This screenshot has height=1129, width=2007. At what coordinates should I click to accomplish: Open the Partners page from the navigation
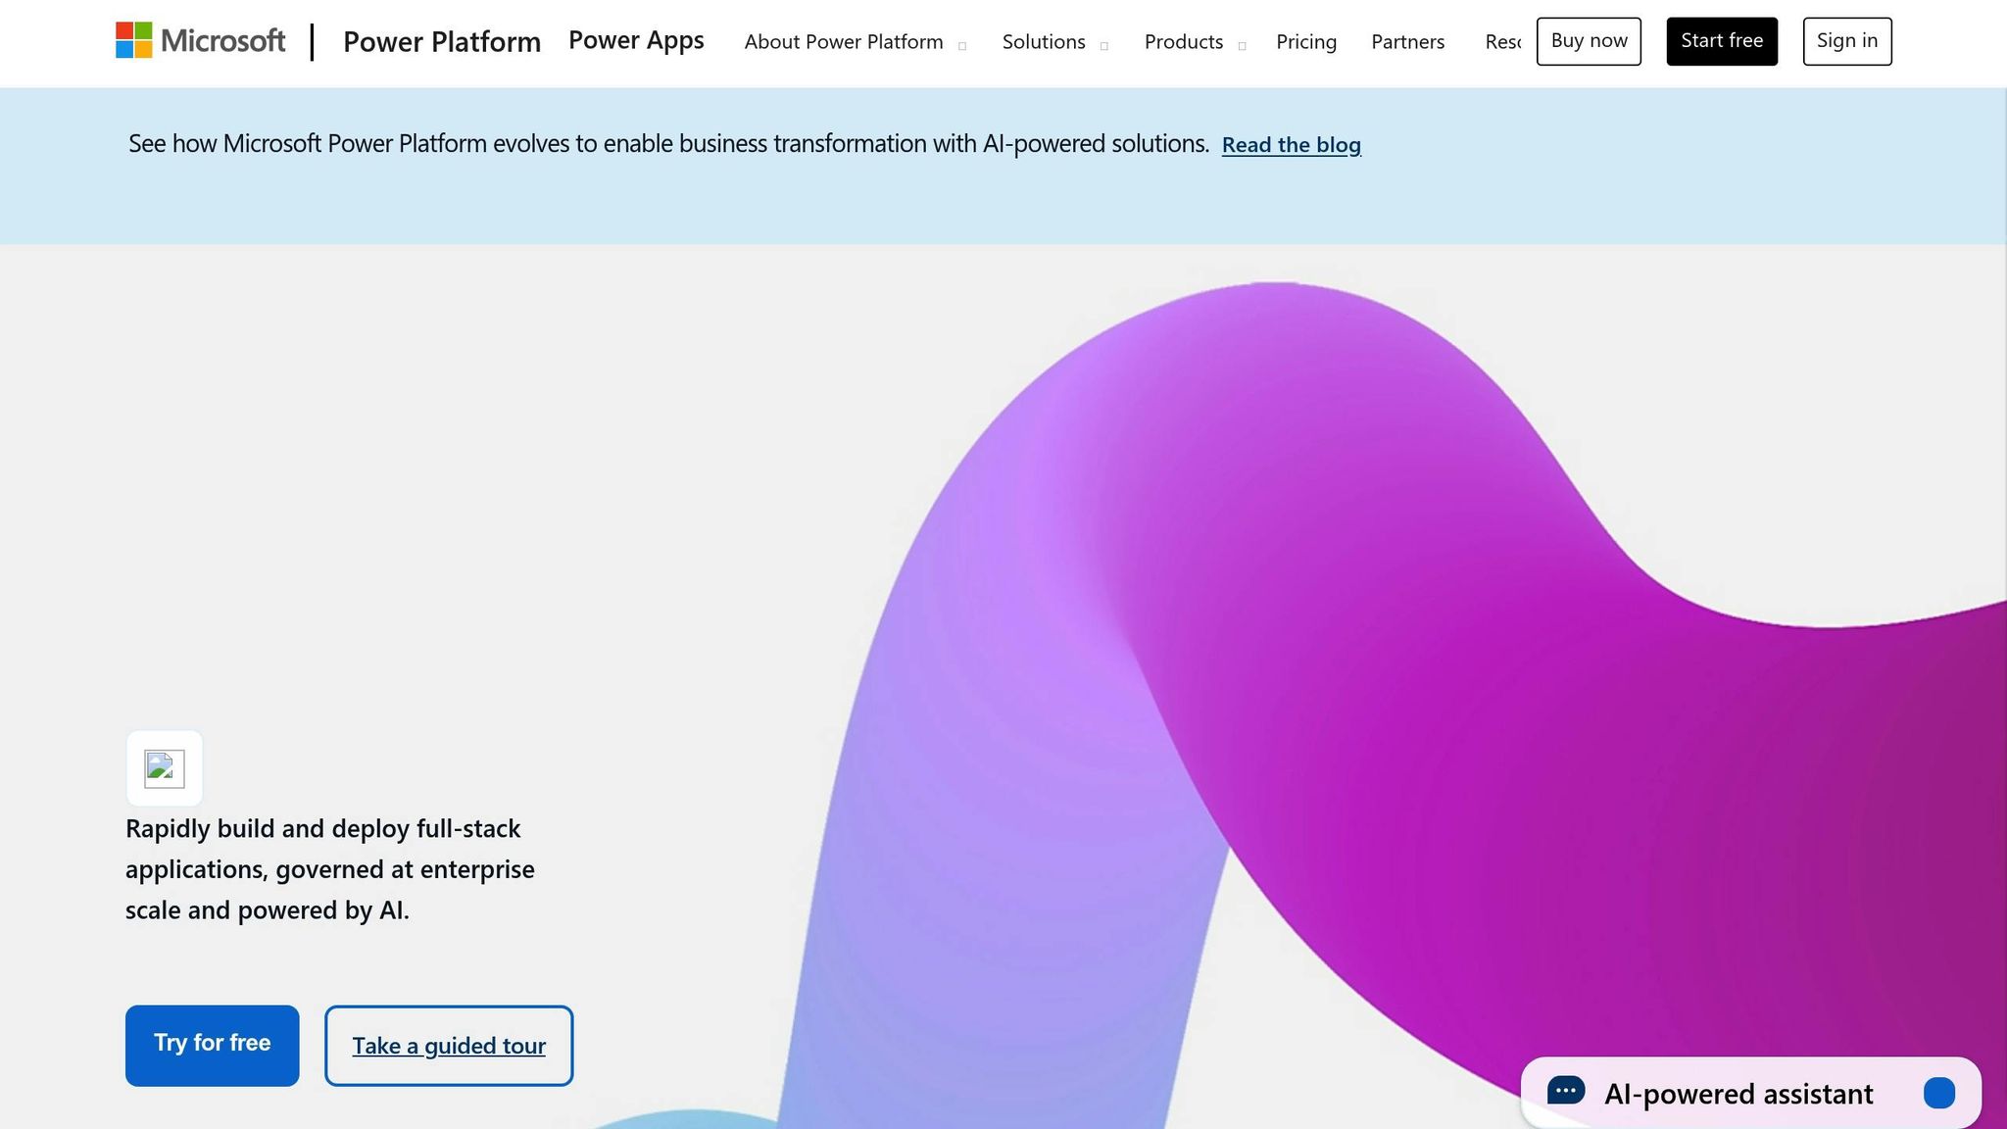pyautogui.click(x=1407, y=42)
